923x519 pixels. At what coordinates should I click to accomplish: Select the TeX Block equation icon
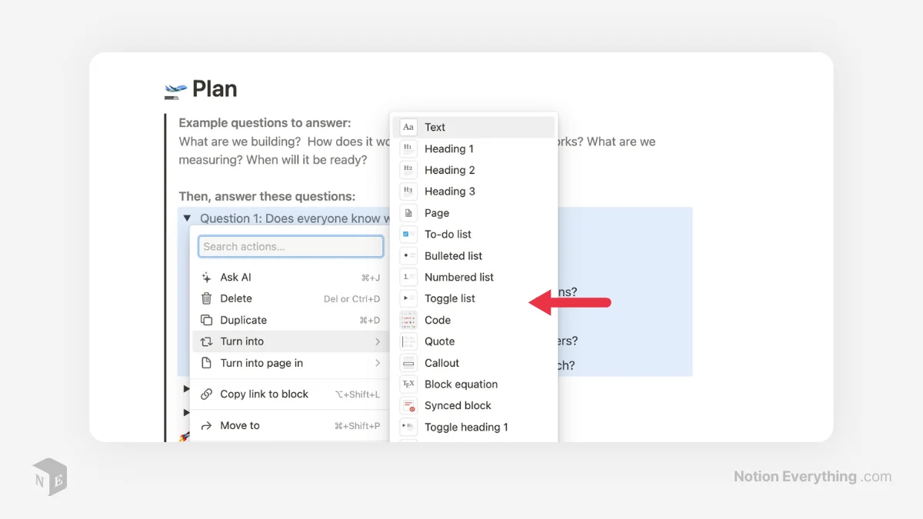[x=408, y=384]
